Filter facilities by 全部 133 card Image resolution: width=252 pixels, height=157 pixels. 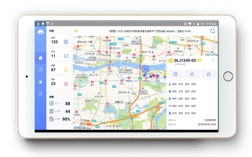[x=60, y=40]
